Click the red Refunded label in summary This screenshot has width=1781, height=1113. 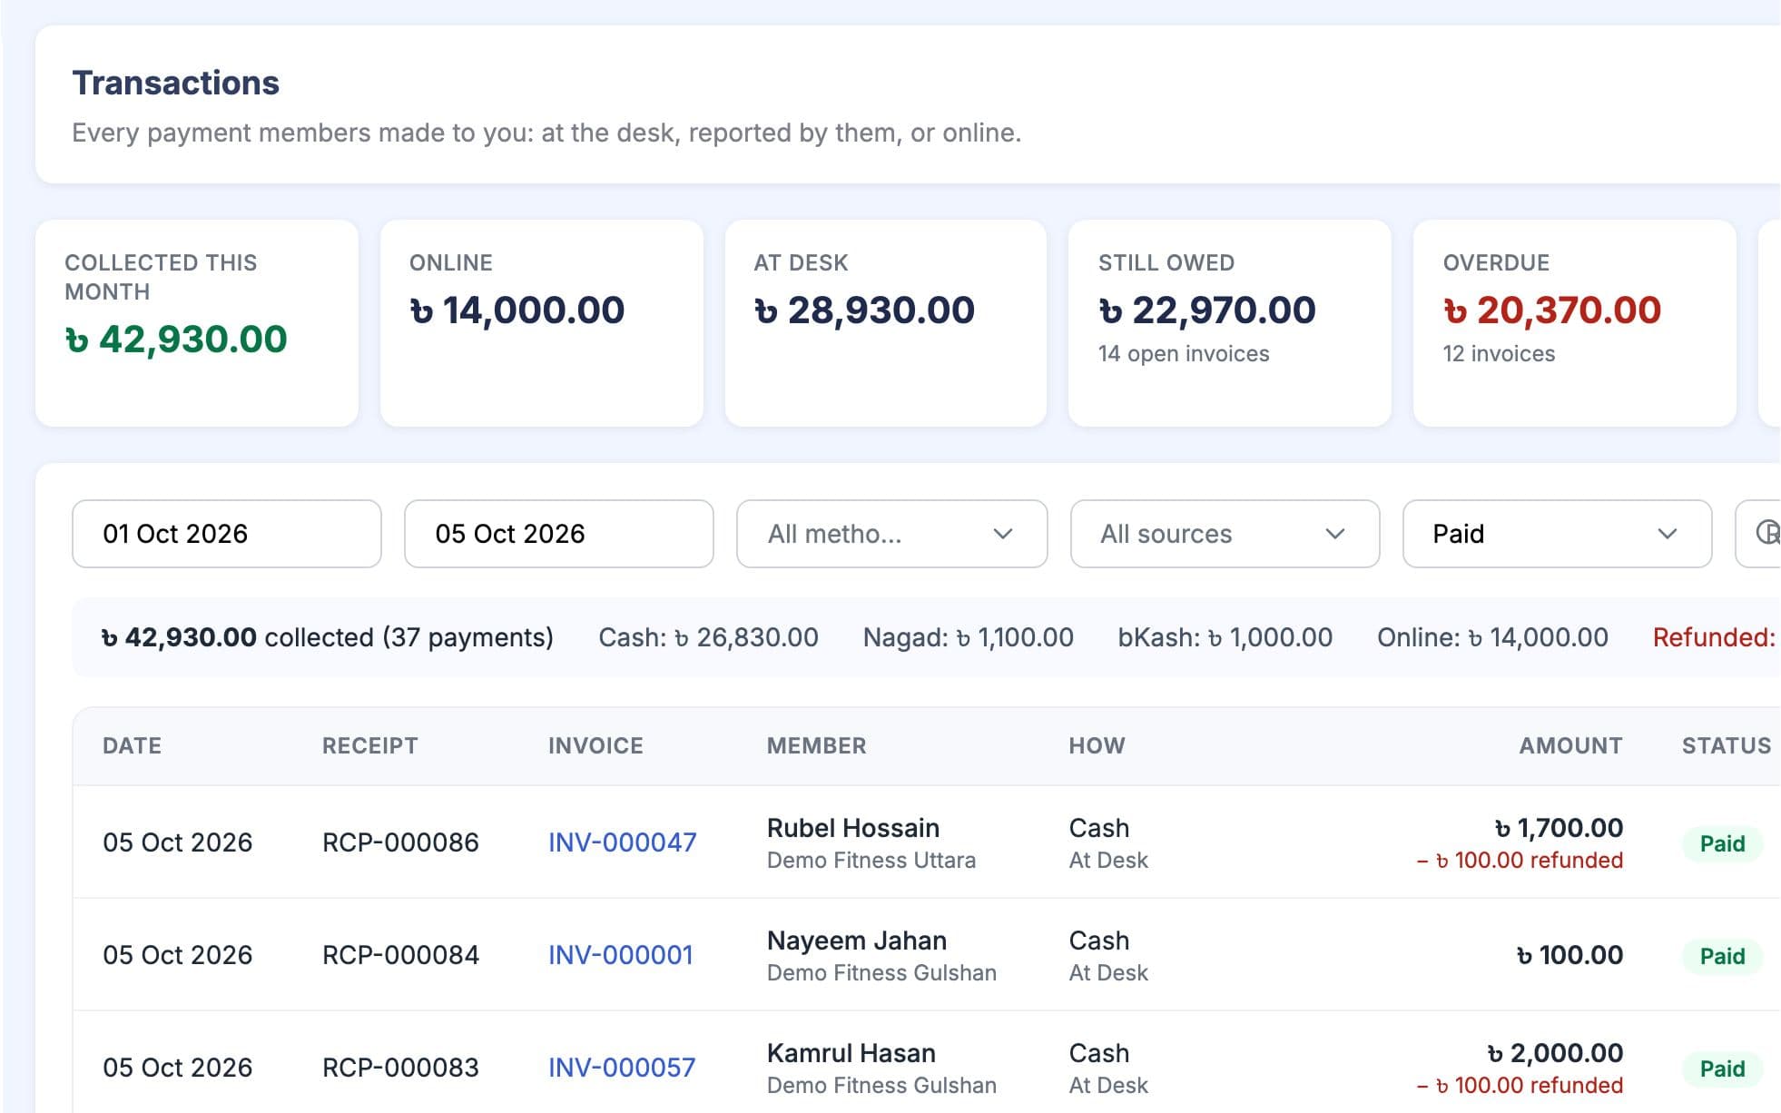1714,637
